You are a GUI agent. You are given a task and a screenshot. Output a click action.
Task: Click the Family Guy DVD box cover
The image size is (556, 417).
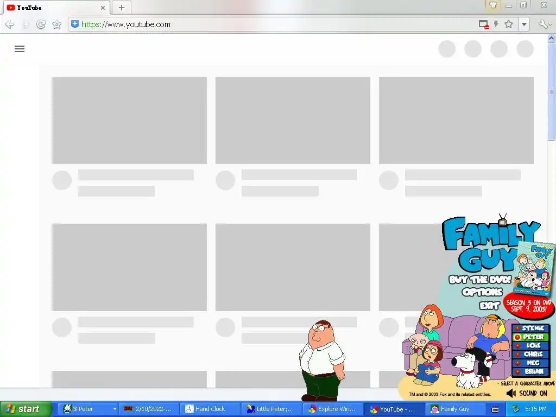pos(535,268)
